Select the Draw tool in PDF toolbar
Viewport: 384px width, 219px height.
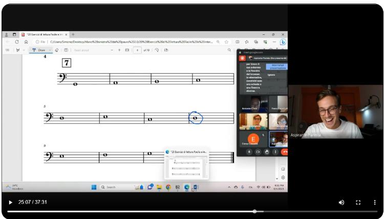coord(39,50)
